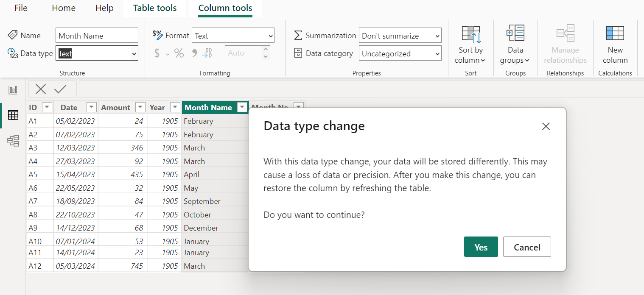The height and width of the screenshot is (295, 644).
Task: Switch to the Table view sidebar icon
Action: [x=13, y=115]
